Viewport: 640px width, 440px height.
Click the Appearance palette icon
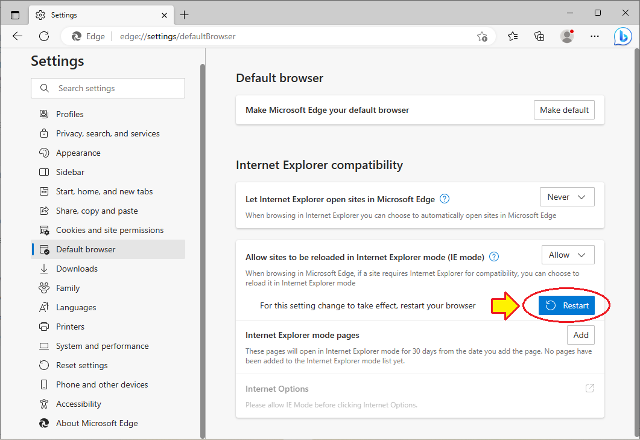click(44, 152)
